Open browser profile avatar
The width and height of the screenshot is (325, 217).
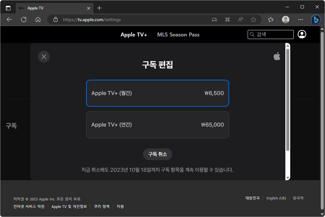coord(286,20)
